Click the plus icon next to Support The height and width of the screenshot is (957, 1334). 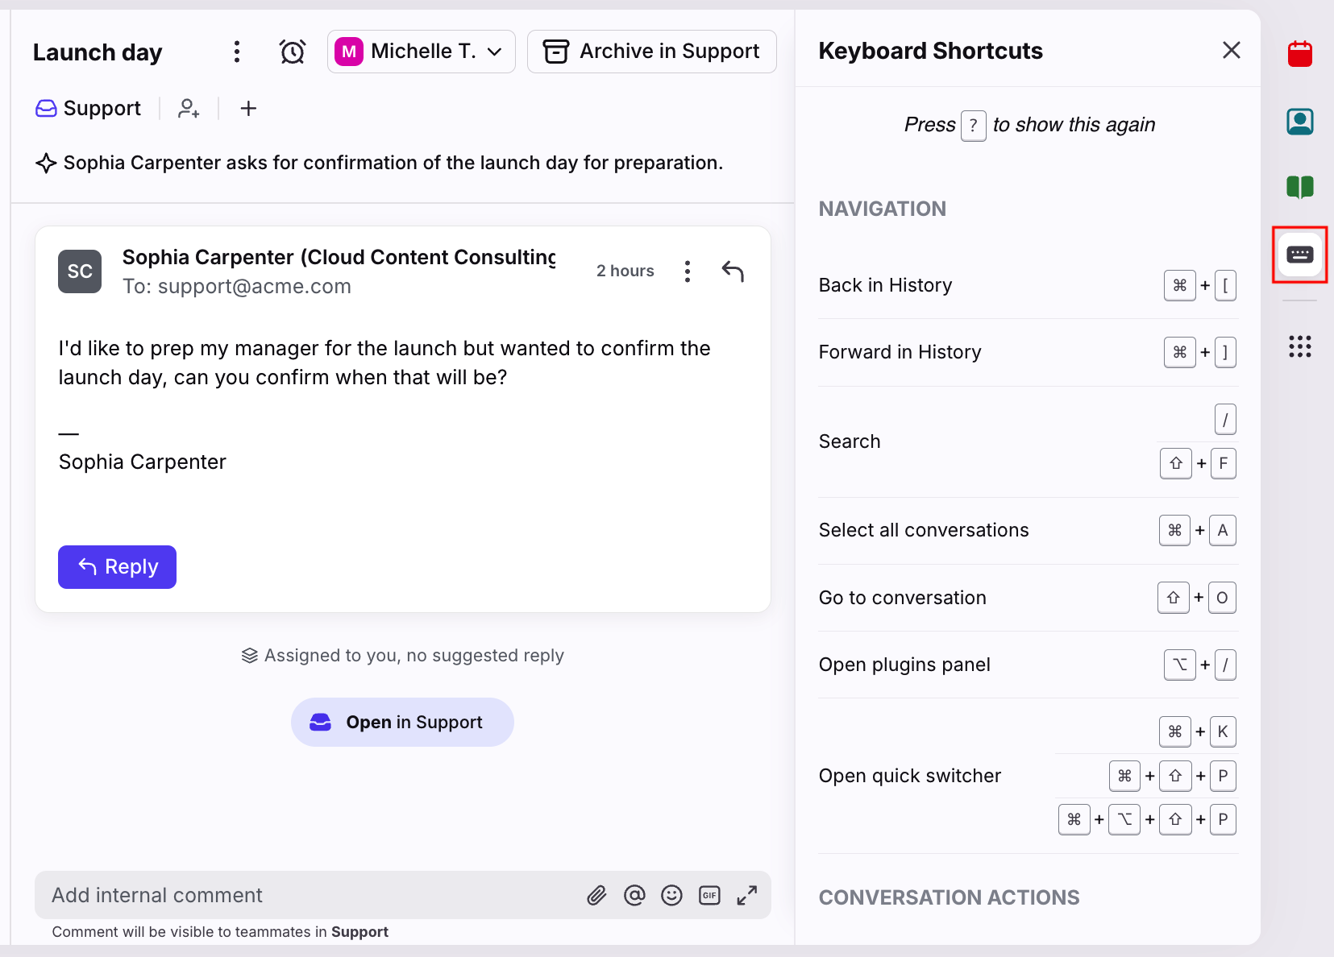tap(248, 108)
